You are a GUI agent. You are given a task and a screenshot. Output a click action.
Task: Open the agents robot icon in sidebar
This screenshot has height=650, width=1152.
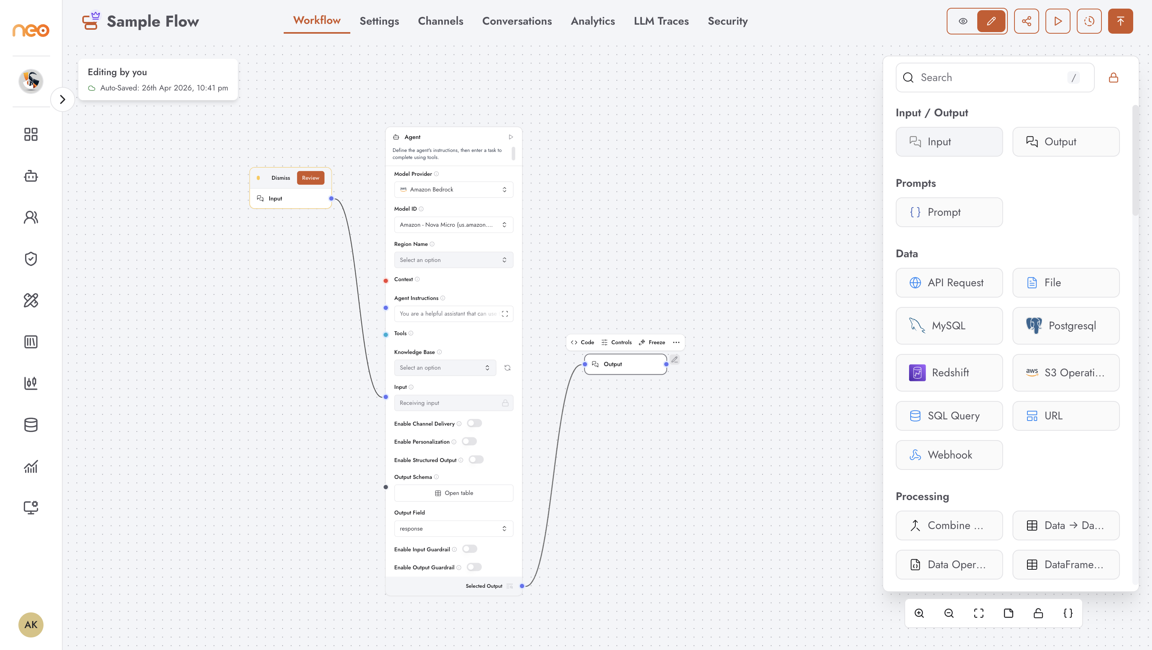31,176
